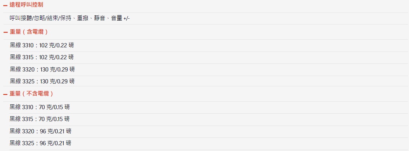The height and width of the screenshot is (151, 409).
Task: Click the word 重撥 in call controls
Action: pyautogui.click(x=83, y=18)
